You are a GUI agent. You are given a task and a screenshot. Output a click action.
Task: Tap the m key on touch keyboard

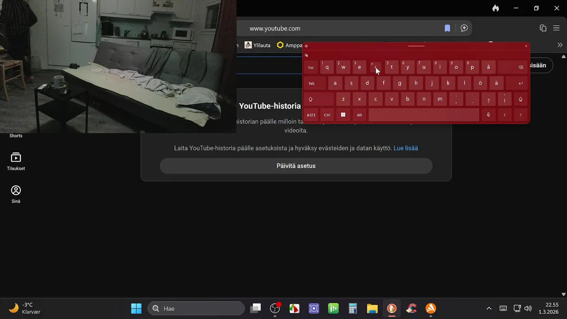point(440,99)
